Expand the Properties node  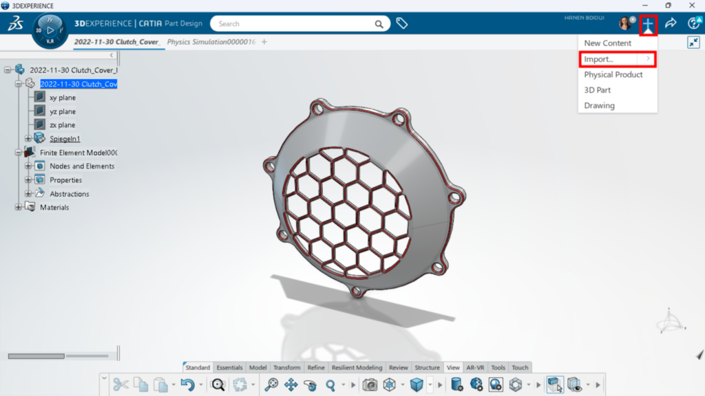28,180
